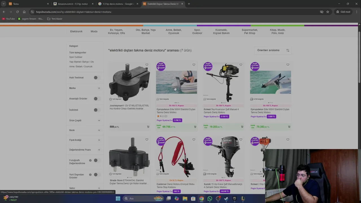Go back with the browser back arrow
The width and height of the screenshot is (361, 203).
pyautogui.click(x=4, y=12)
